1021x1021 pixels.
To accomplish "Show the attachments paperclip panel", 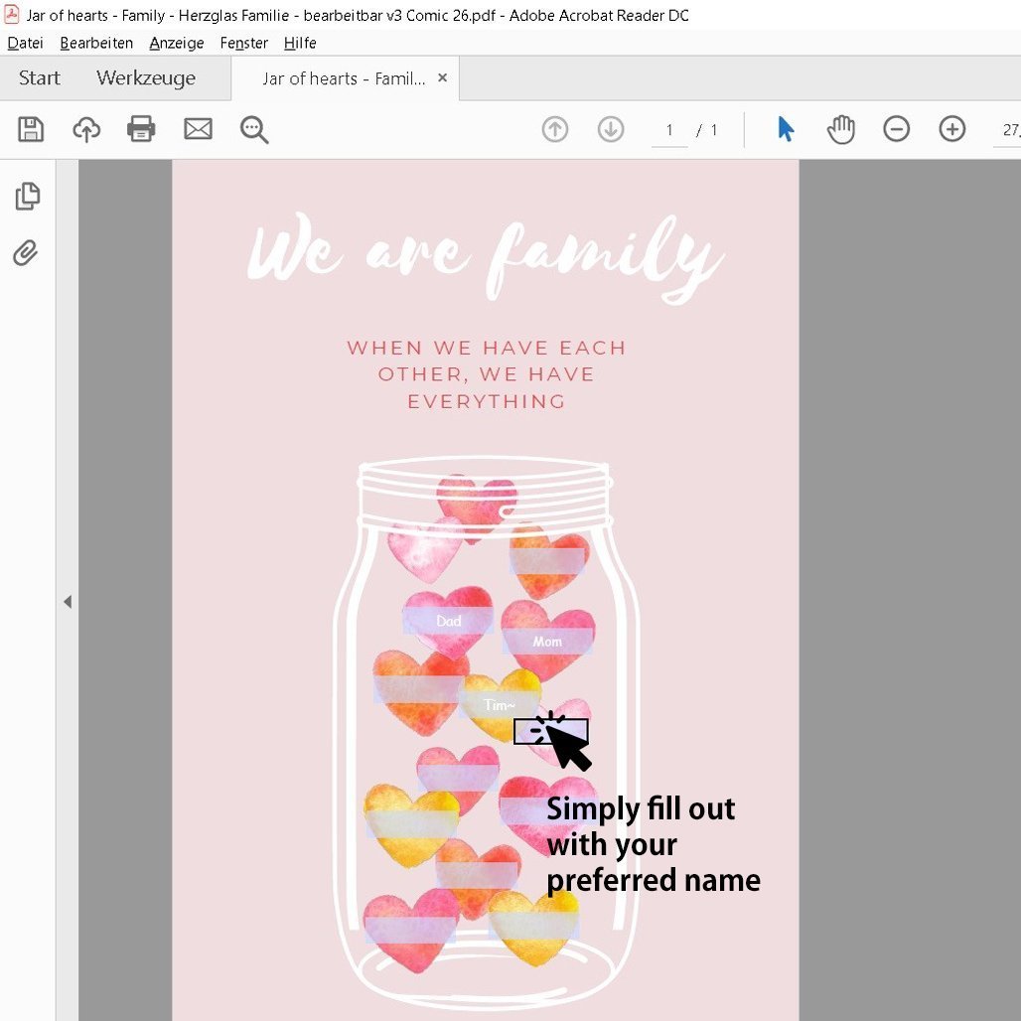I will pos(26,253).
